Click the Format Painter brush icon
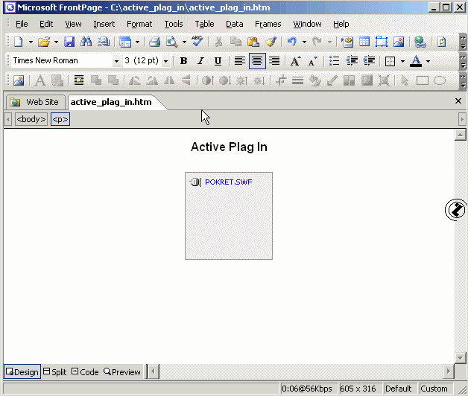468x396 pixels. pyautogui.click(x=271, y=42)
